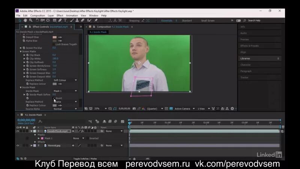Image resolution: width=300 pixels, height=169 pixels.
Task: Open the 25% magnification dropdown
Action: [x=100, y=109]
